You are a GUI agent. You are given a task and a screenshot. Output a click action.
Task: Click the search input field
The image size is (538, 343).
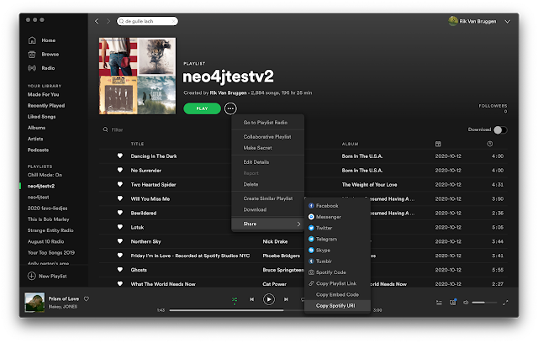click(x=148, y=21)
